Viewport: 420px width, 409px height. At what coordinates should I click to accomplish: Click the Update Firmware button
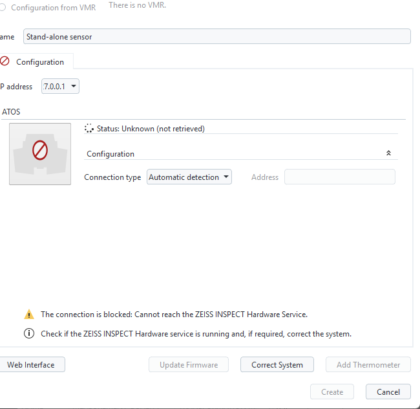(189, 365)
